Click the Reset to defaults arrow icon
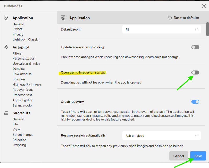Screen dimensions: 209x168 coord(170,18)
